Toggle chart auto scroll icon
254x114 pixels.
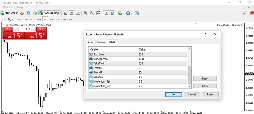click(x=106, y=13)
